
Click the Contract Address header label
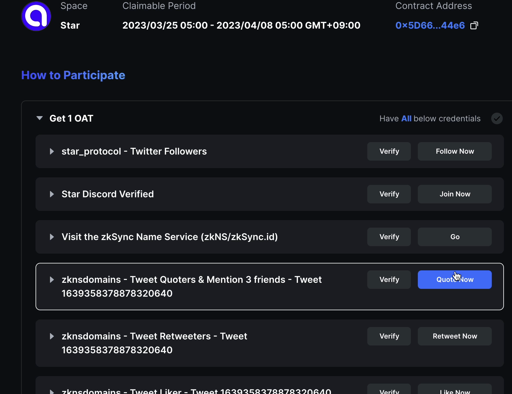coord(433,6)
